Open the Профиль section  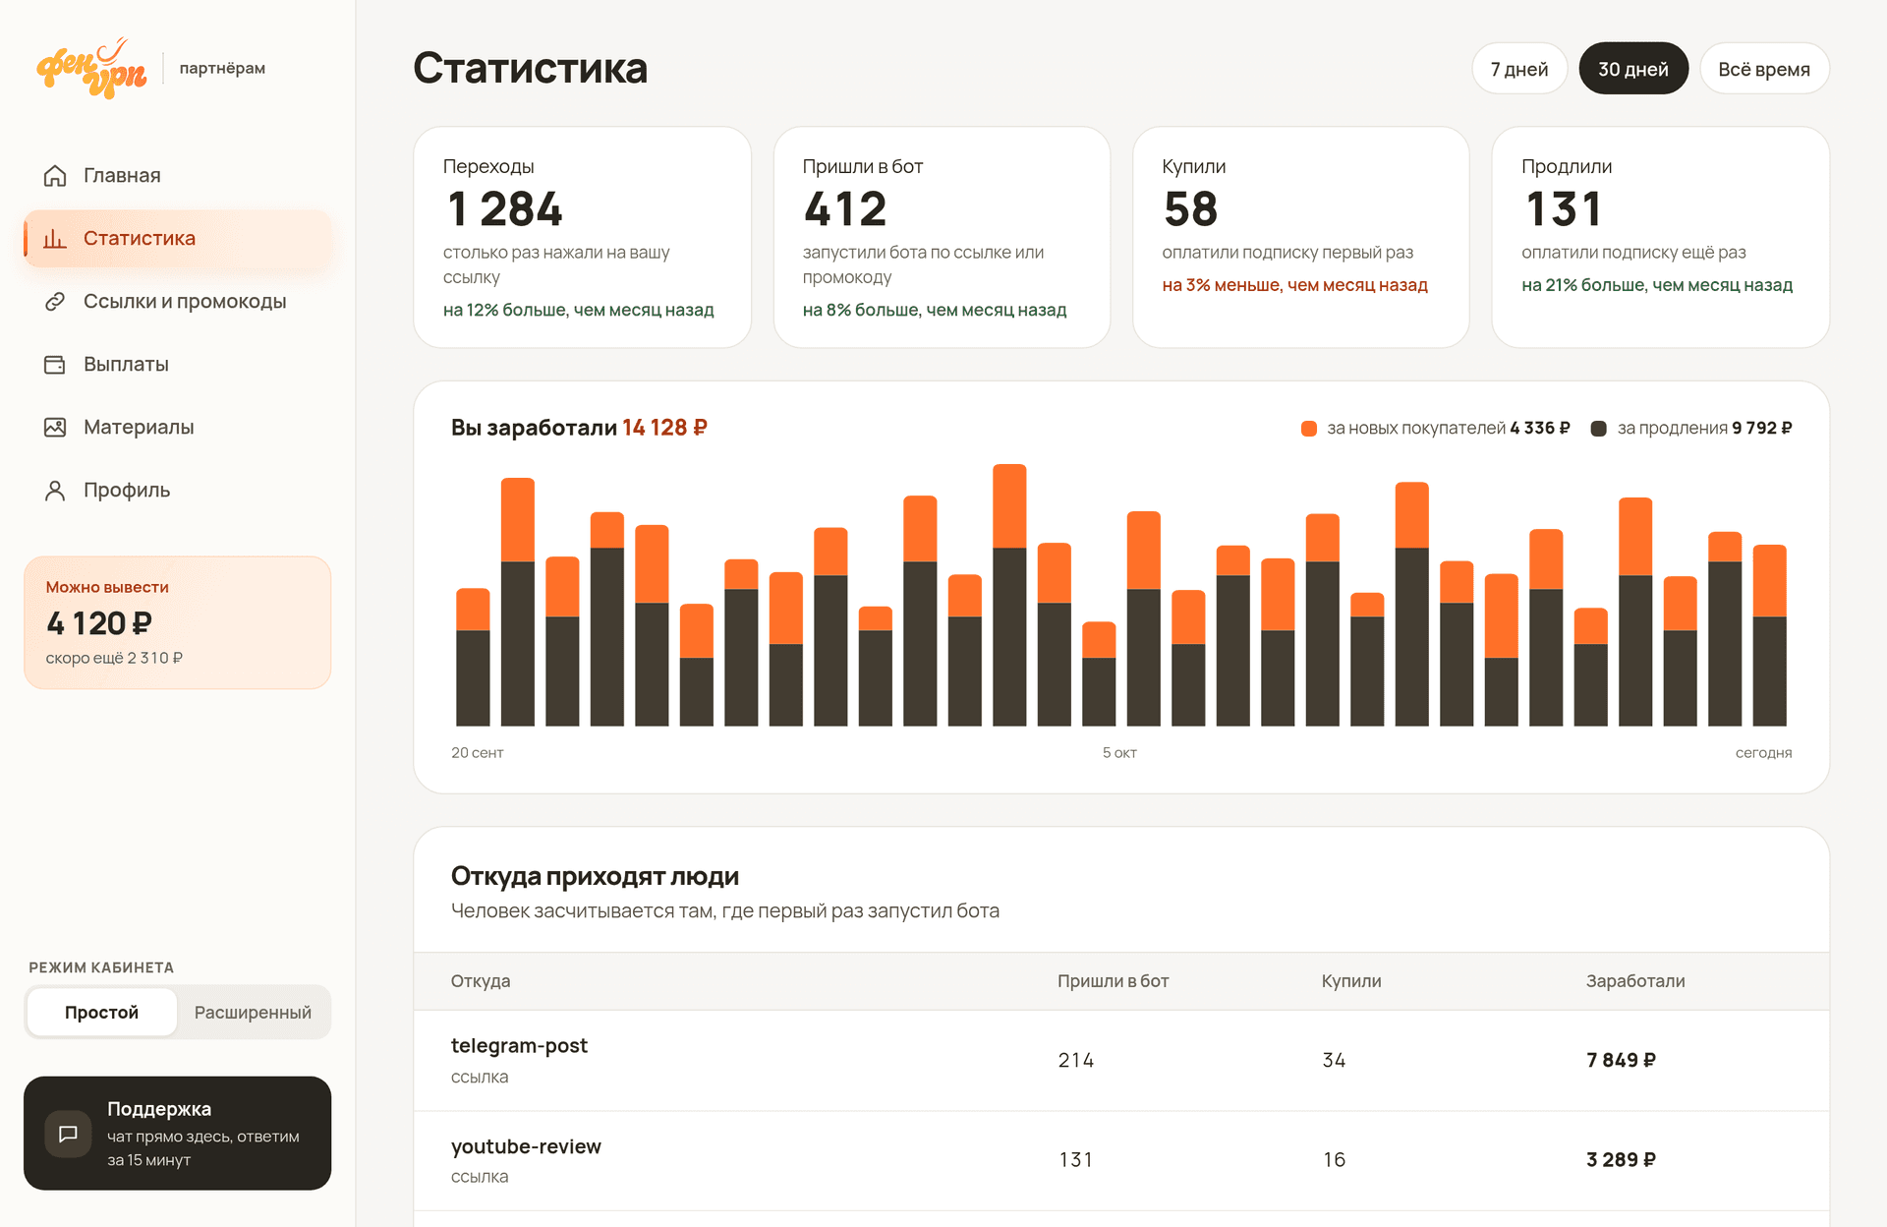click(x=178, y=491)
